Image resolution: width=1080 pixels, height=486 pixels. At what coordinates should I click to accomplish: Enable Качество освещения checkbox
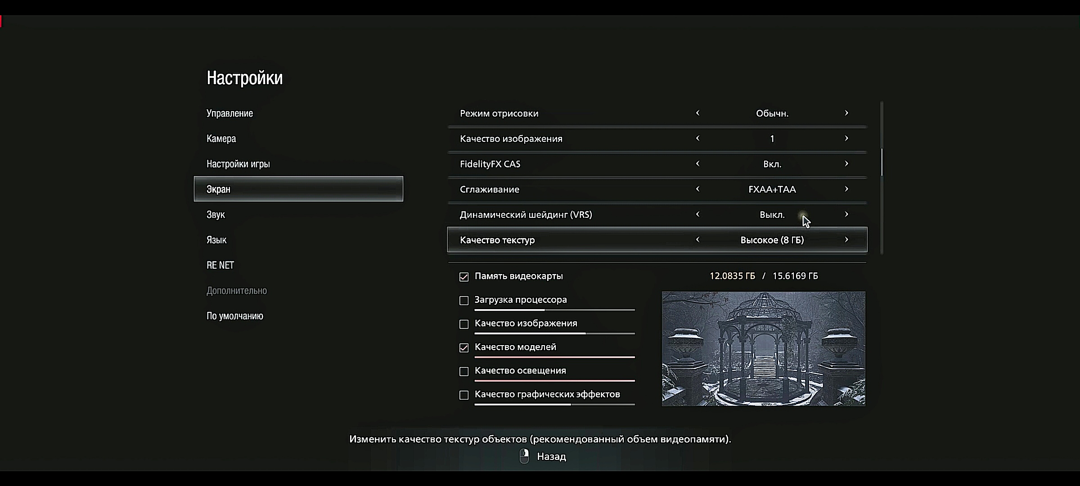click(x=464, y=371)
